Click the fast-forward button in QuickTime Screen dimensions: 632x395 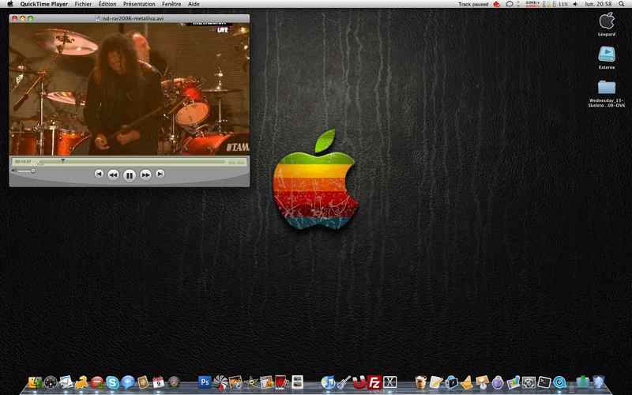145,175
